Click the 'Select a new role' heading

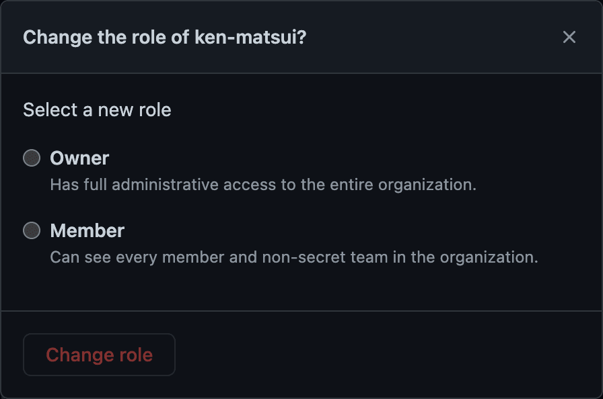(x=97, y=110)
